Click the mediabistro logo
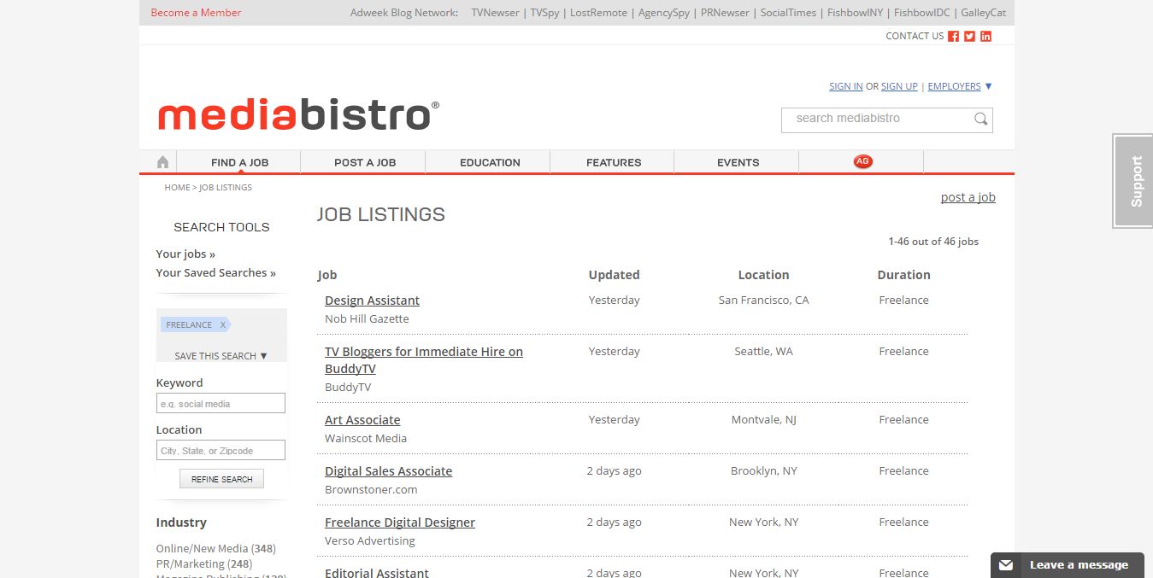The width and height of the screenshot is (1153, 578). 298,114
